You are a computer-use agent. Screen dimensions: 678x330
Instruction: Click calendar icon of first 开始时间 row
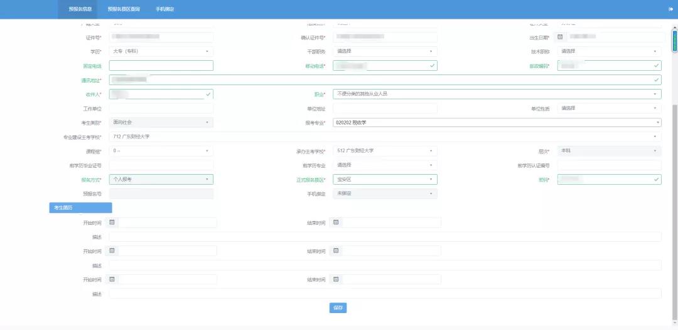pos(112,222)
